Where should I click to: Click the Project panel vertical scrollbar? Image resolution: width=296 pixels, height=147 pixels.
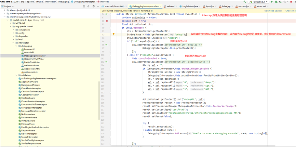point(99,100)
